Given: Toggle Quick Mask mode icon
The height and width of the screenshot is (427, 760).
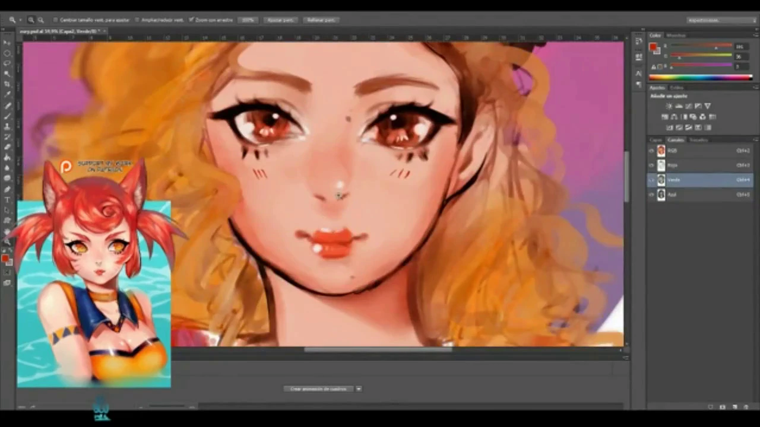Looking at the screenshot, I should [7, 273].
